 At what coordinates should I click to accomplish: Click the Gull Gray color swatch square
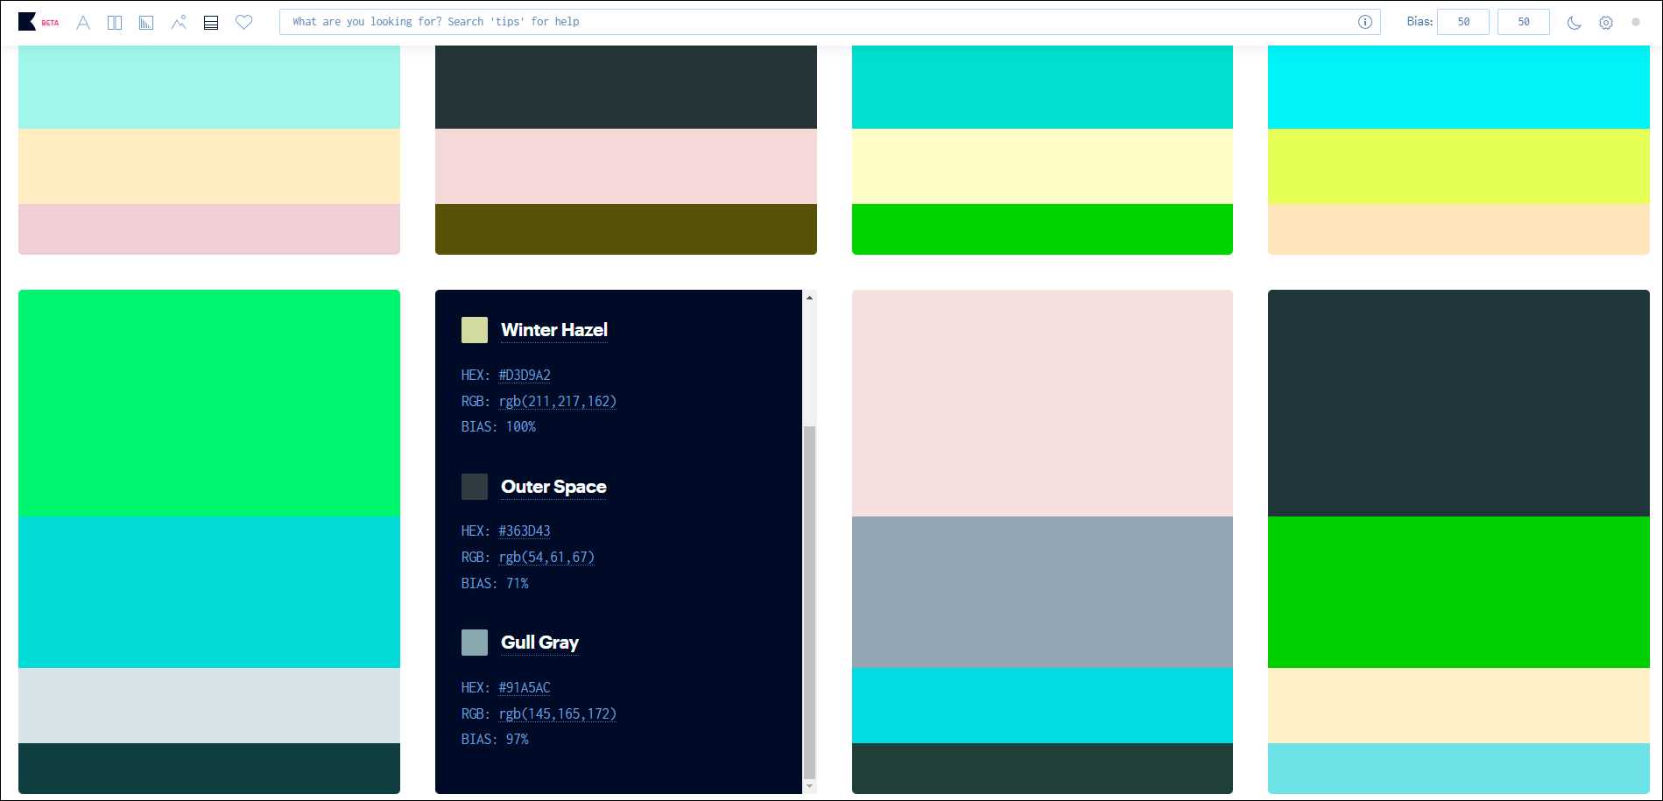click(x=475, y=643)
